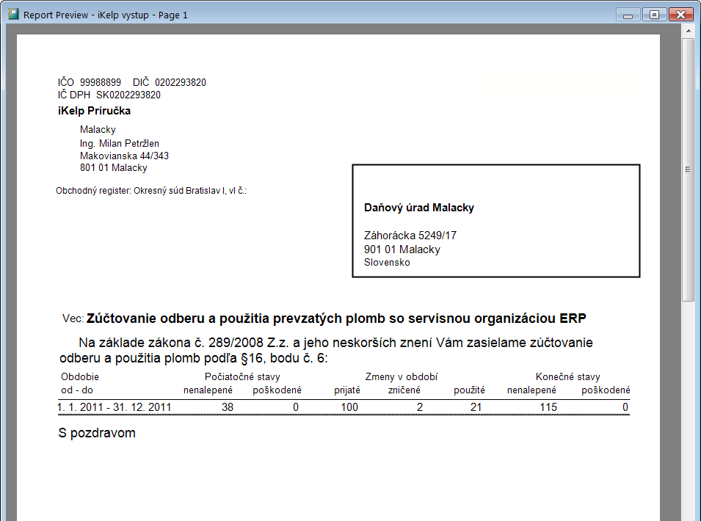Click the vertical scrollbar thumb
701x521 pixels.
pyautogui.click(x=688, y=169)
